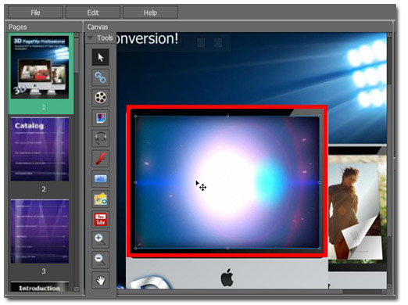Screen dimensions: 408x305
Task: Select the Catalog page 2 thumbnail
Action: click(x=40, y=149)
